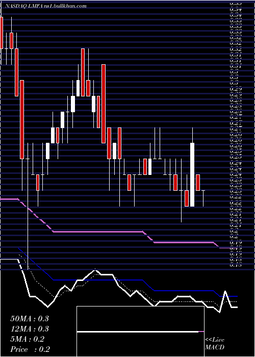The width and height of the screenshot is (255, 357).
Task: Click inside the MACD histogram box
Action: pyautogui.click(x=140, y=331)
